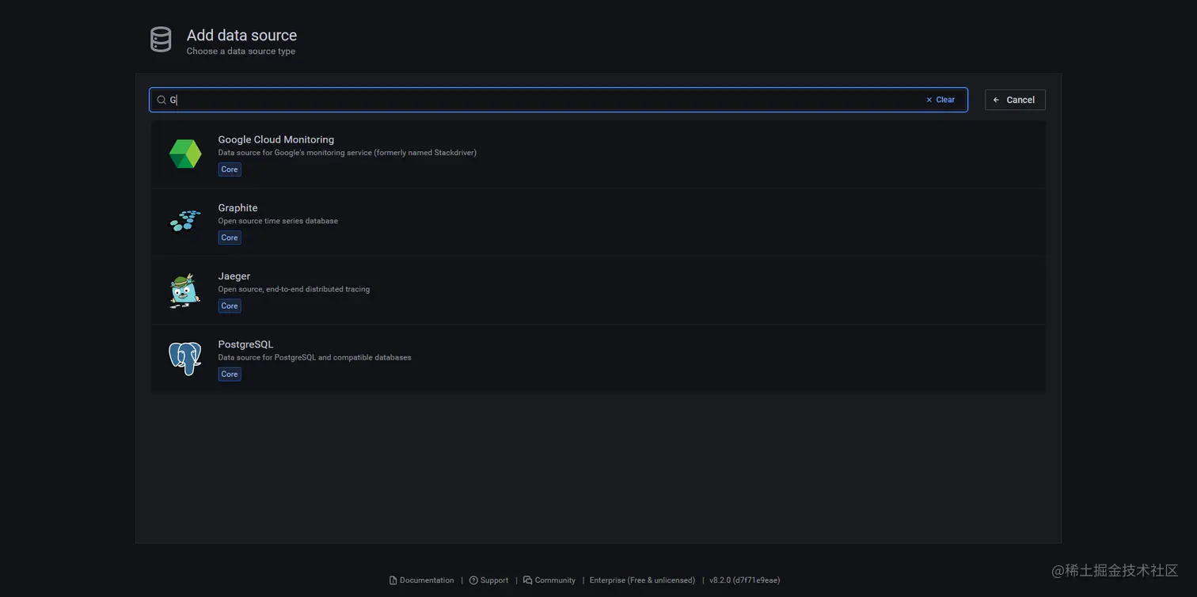Click the document icon next to Documentation

[x=393, y=580]
